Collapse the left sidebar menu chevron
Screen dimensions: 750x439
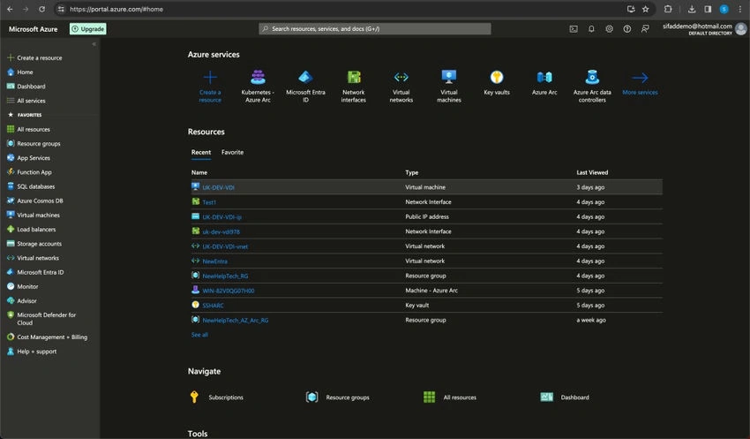click(x=94, y=44)
